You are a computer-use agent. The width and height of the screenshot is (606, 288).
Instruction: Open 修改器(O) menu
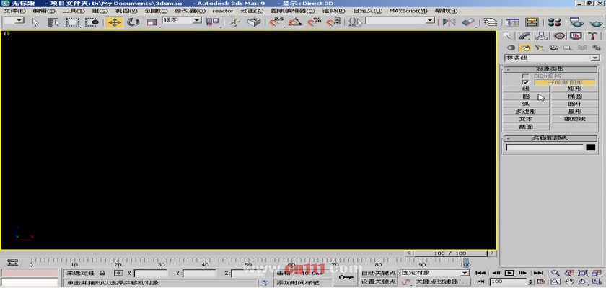pos(190,11)
